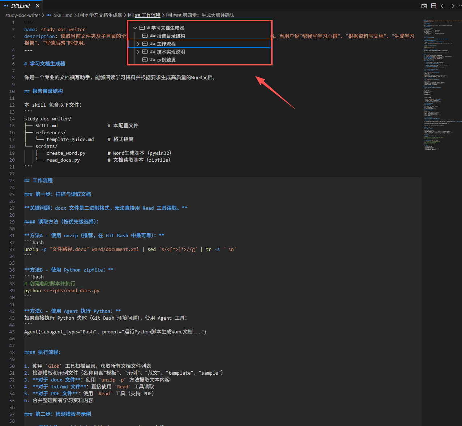Go back with the left arrow icon
Viewport: 462px width, 426px height.
pyautogui.click(x=443, y=6)
